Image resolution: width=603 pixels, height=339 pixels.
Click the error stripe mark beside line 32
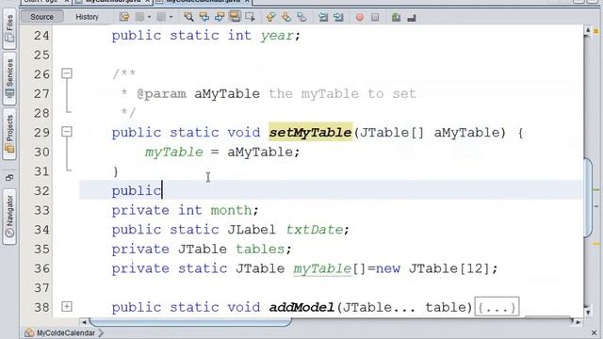click(x=596, y=190)
